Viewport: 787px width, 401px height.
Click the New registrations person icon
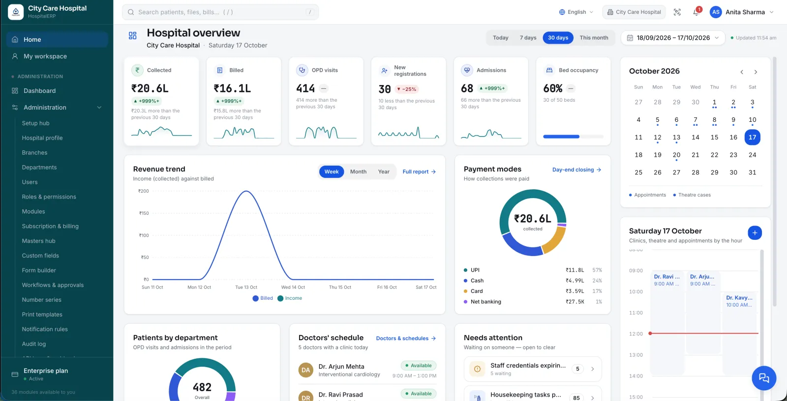pos(385,71)
